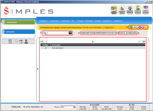
Task: Add a new record with green plus
Action: pos(137,27)
